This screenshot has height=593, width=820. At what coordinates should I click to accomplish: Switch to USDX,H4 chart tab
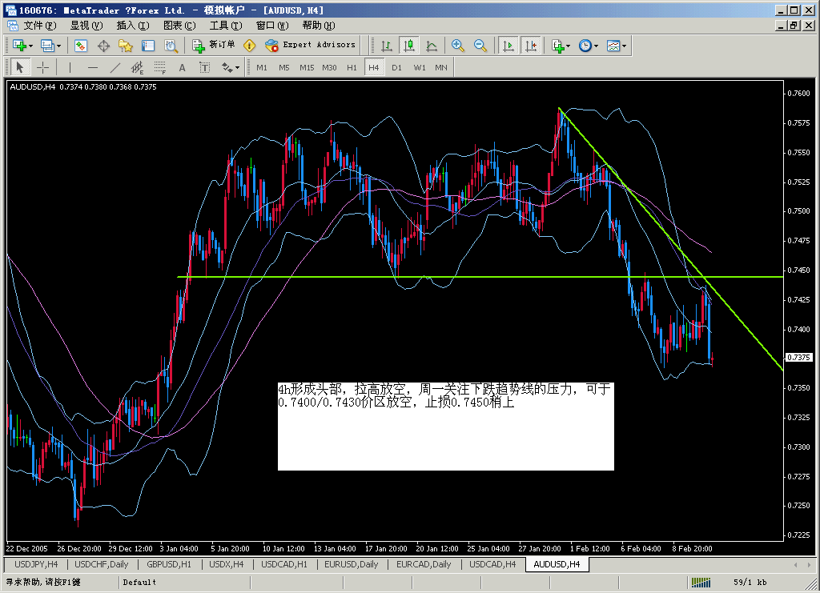coord(226,564)
